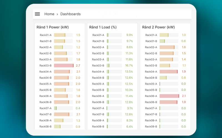Click the 0.6 value in Rând 2 Power
This screenshot has width=222, height=138.
coord(183,41)
